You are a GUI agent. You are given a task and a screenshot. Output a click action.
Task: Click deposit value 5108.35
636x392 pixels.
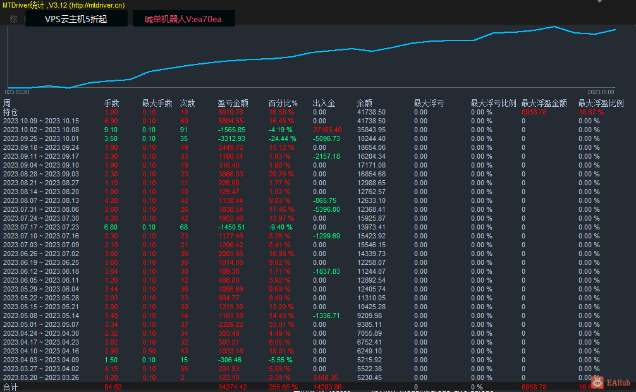(x=326, y=377)
